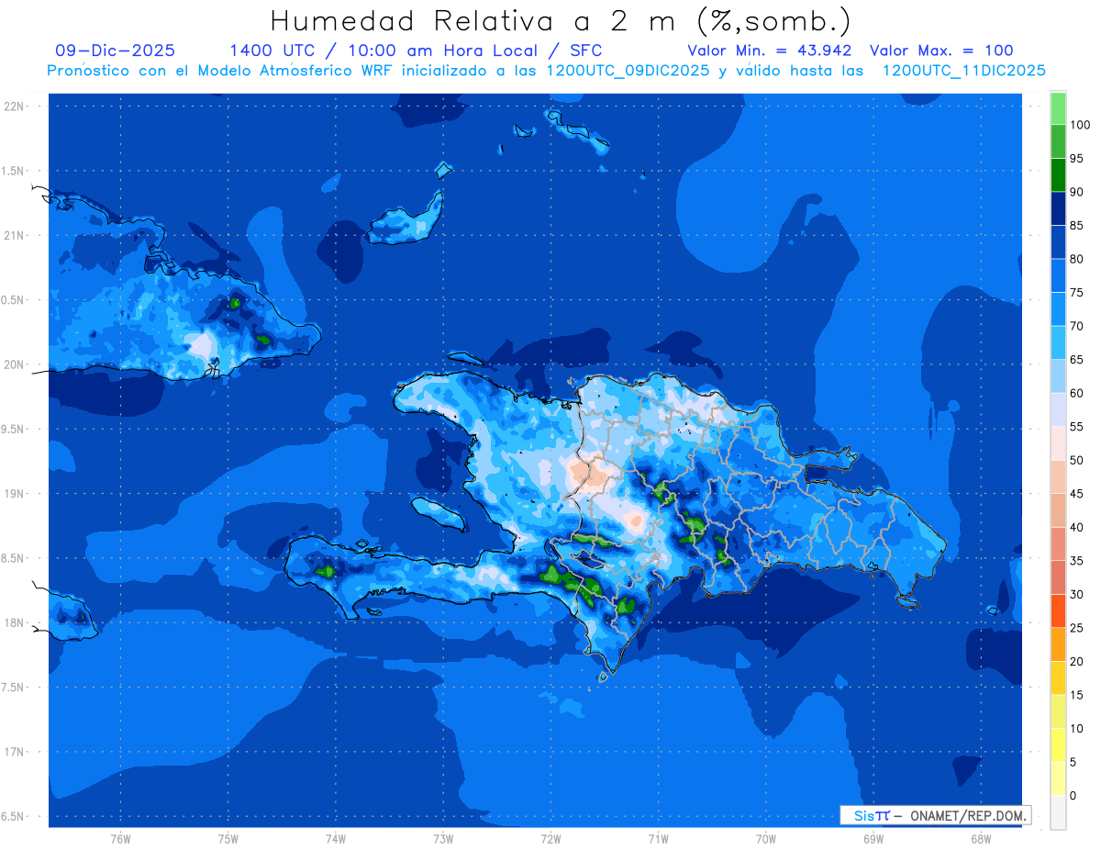This screenshot has width=1101, height=851.
Task: Click the colorbar label '45'
Action: (1077, 494)
